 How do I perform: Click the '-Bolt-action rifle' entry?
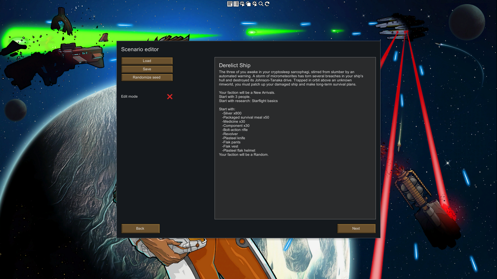[x=235, y=130]
